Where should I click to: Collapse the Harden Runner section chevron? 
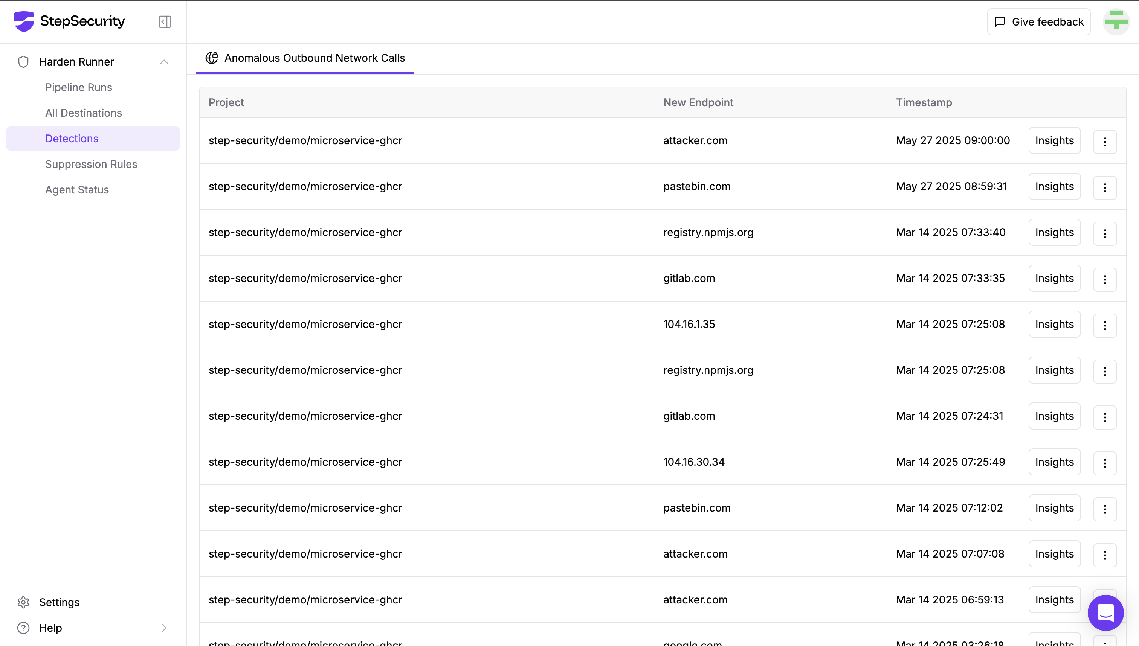tap(164, 62)
